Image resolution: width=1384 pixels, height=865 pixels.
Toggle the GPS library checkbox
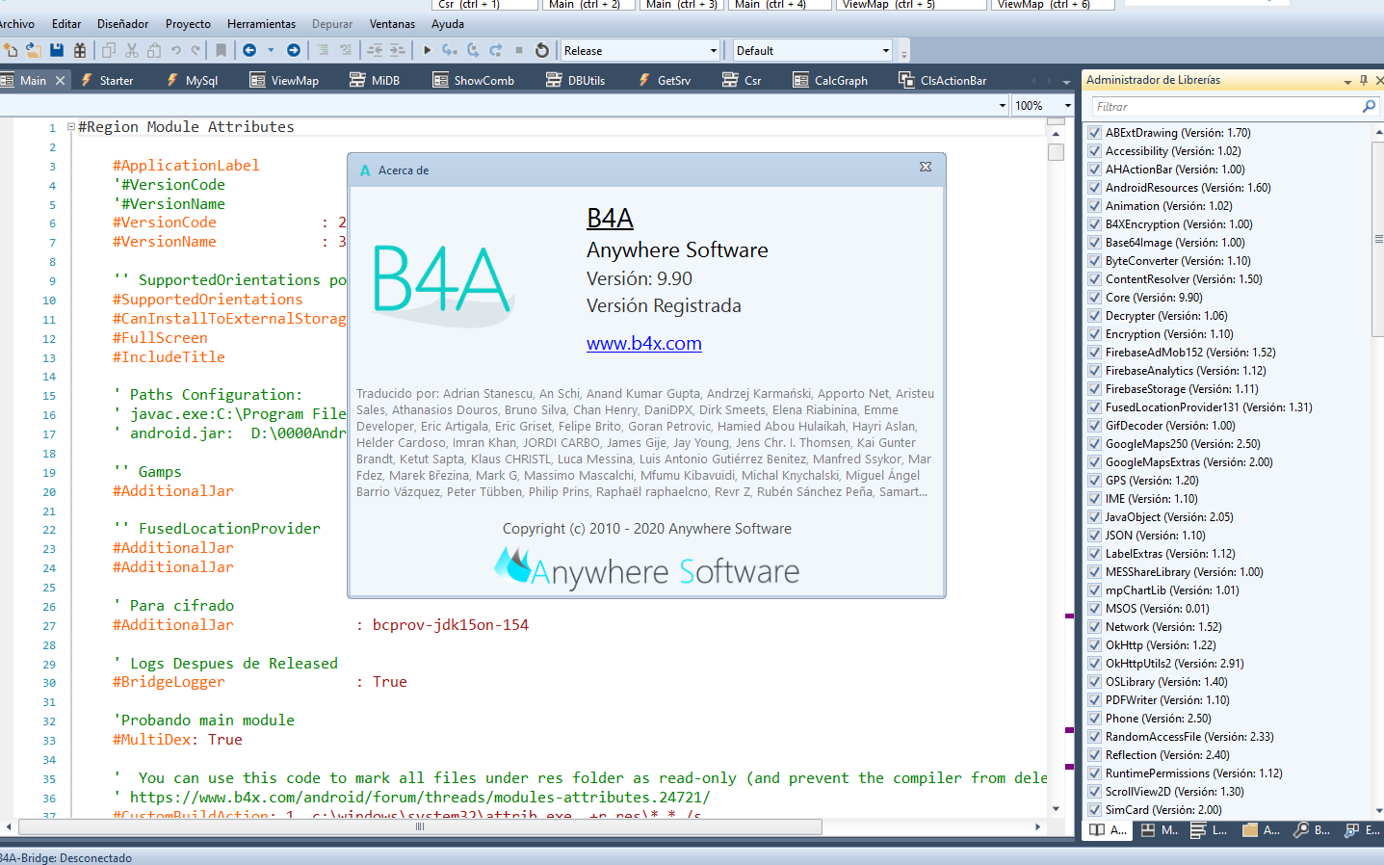pos(1095,481)
